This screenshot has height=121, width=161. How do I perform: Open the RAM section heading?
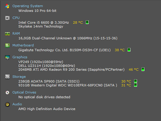pos(16,33)
